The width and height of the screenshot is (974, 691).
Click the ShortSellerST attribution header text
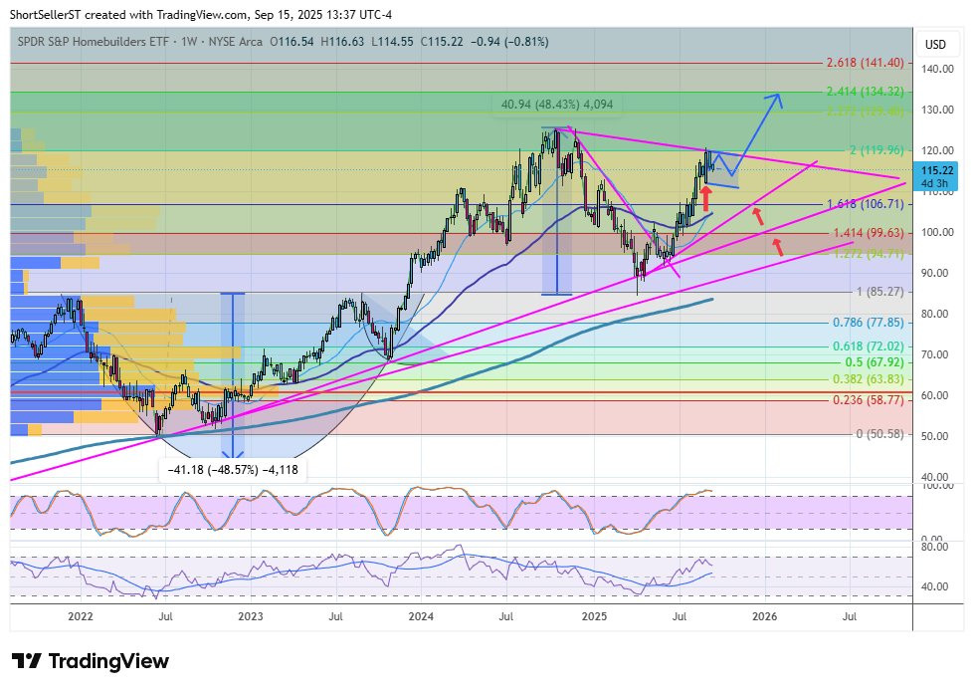pyautogui.click(x=201, y=15)
